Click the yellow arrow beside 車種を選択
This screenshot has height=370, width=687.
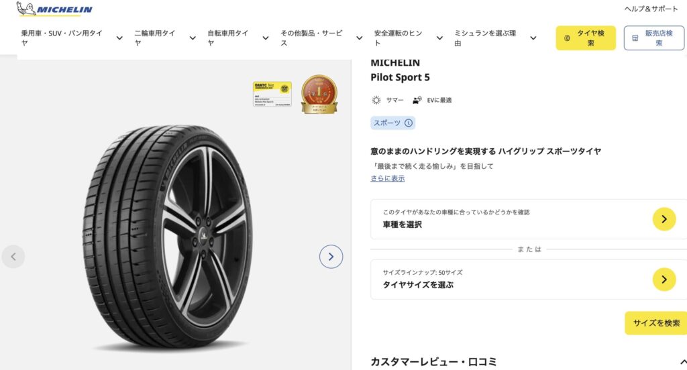coord(664,219)
